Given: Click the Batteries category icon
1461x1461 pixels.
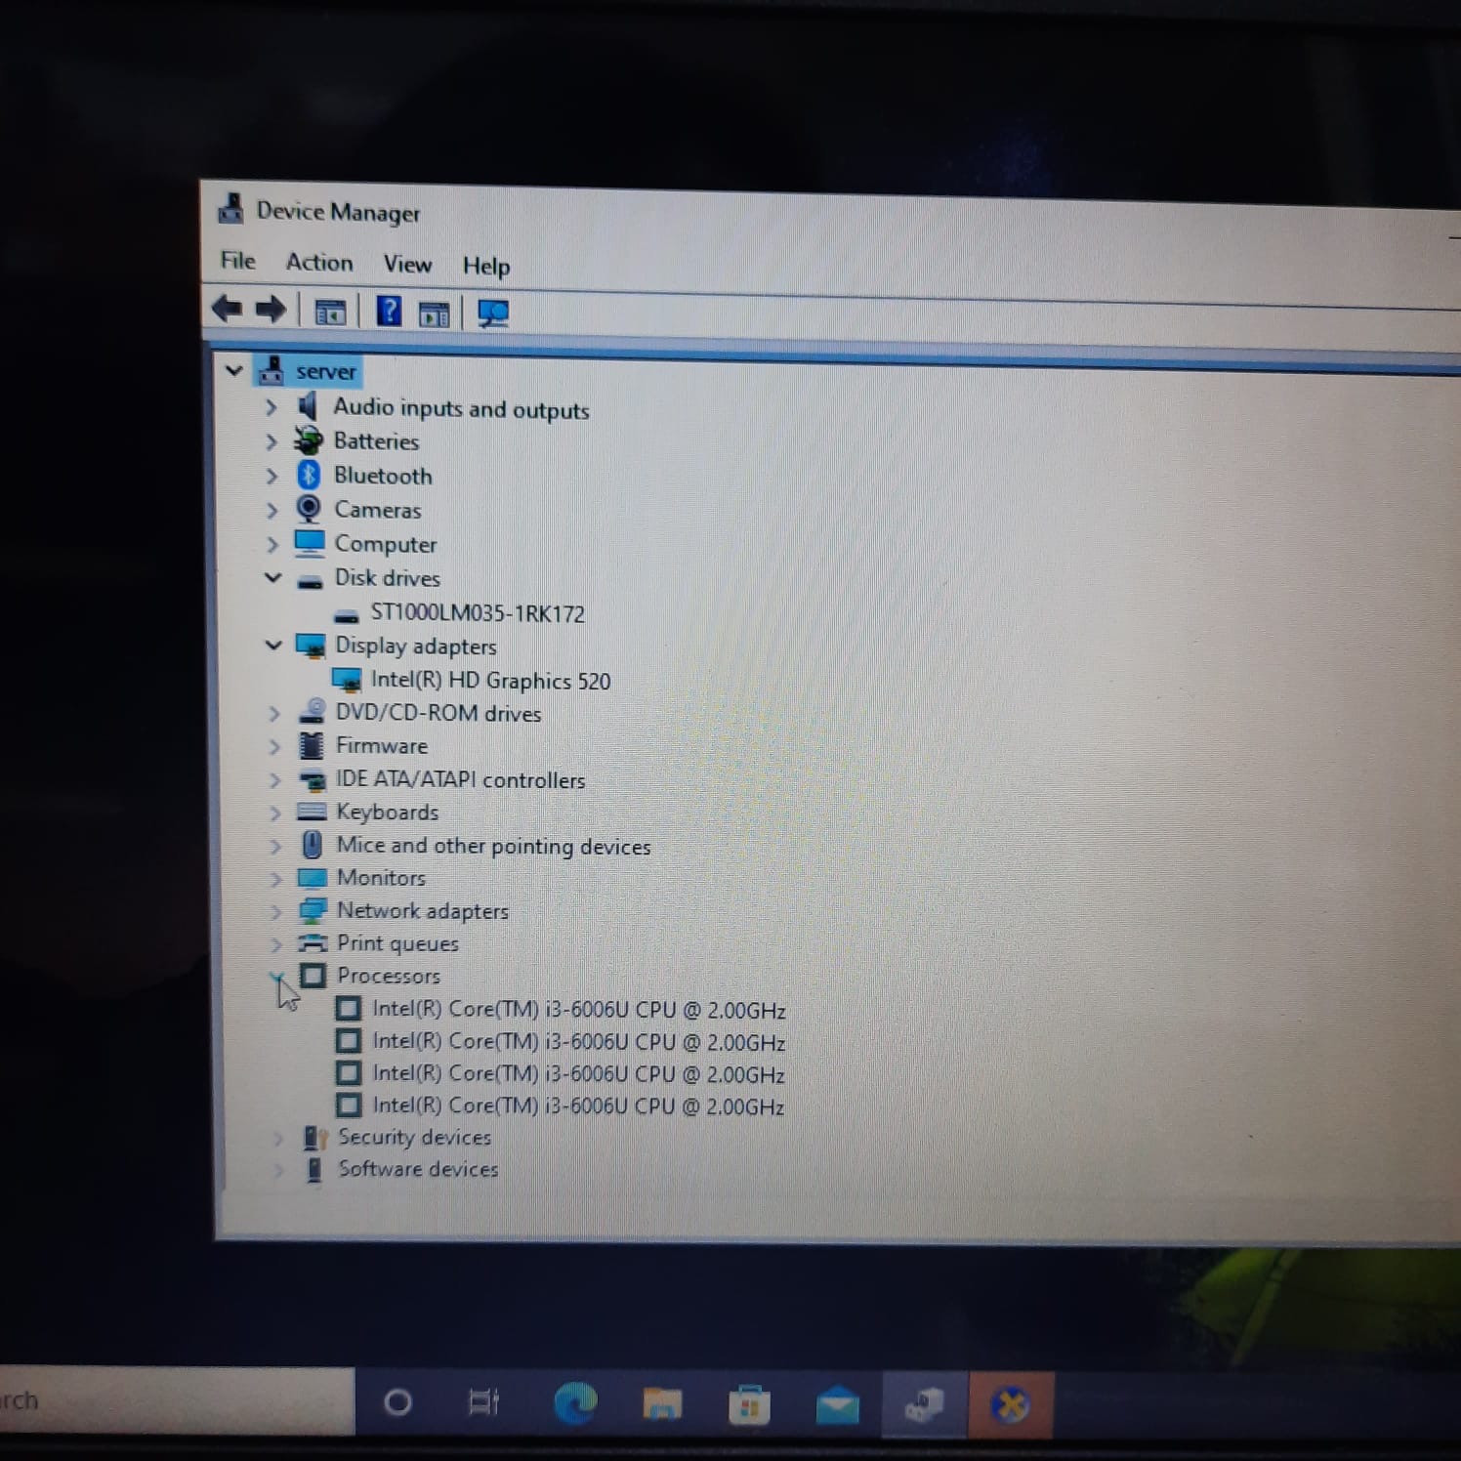Looking at the screenshot, I should (x=309, y=440).
